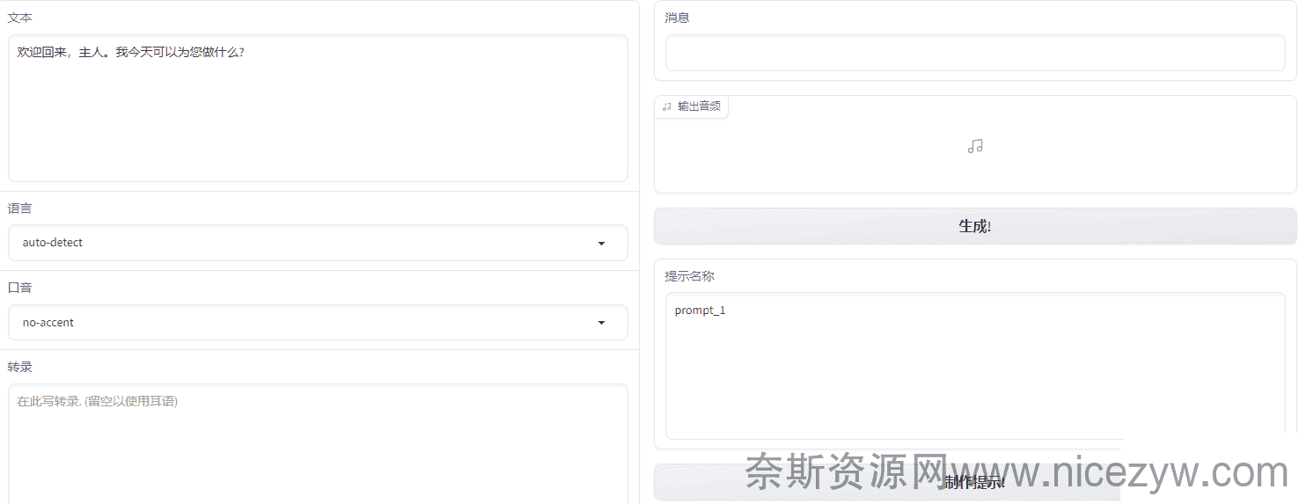Focus the 文本 text area
This screenshot has width=1299, height=504.
[318, 108]
